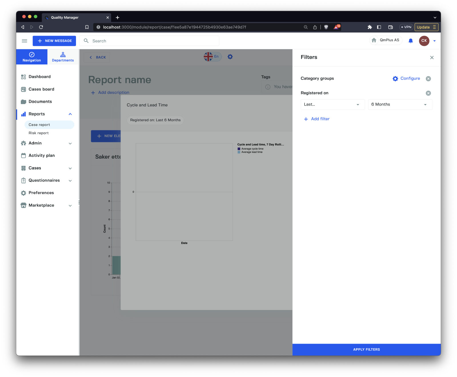The height and width of the screenshot is (377, 457).
Task: Close the Filters panel
Action: pyautogui.click(x=432, y=58)
